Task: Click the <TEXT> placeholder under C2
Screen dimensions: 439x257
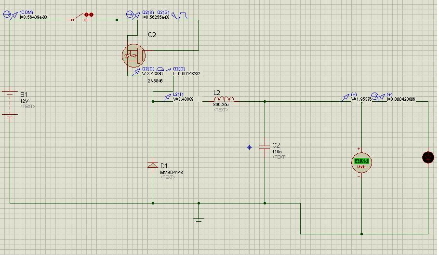Action: [279, 157]
